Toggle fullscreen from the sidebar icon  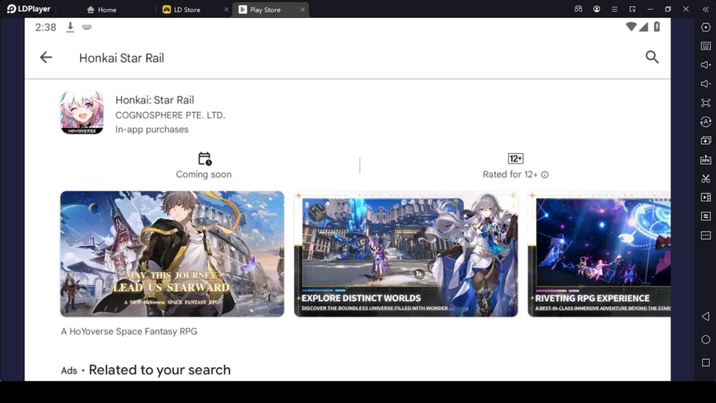(706, 103)
